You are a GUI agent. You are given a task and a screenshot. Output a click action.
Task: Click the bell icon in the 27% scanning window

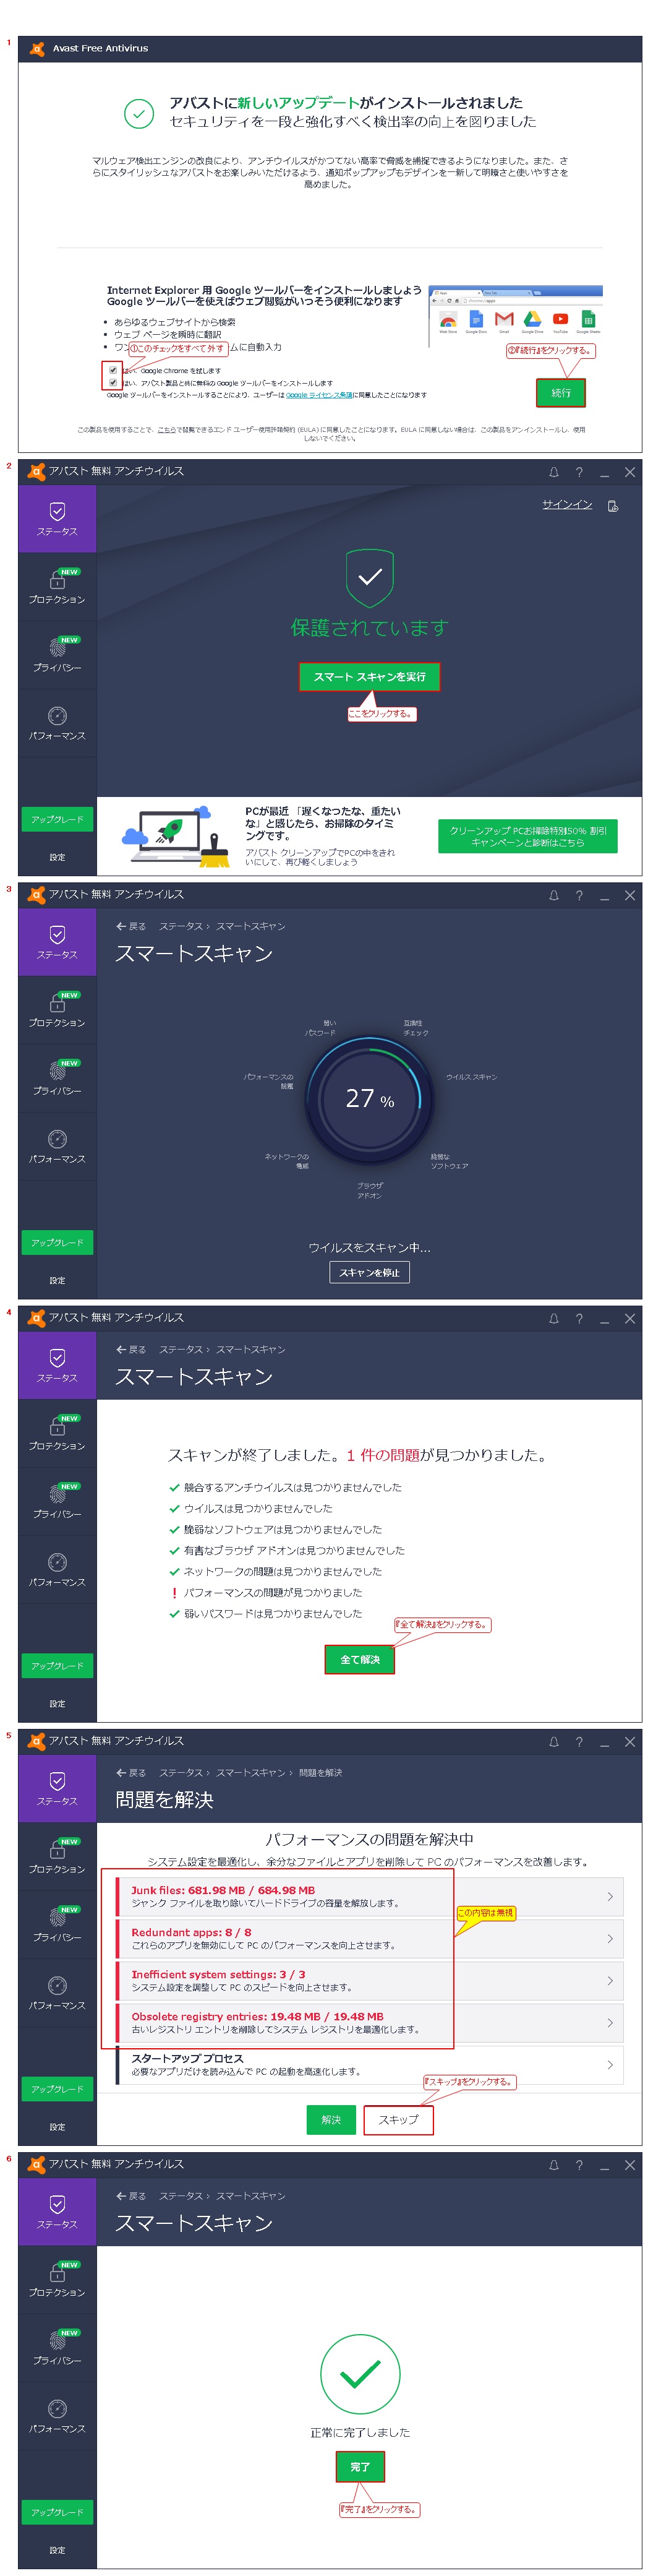click(553, 895)
